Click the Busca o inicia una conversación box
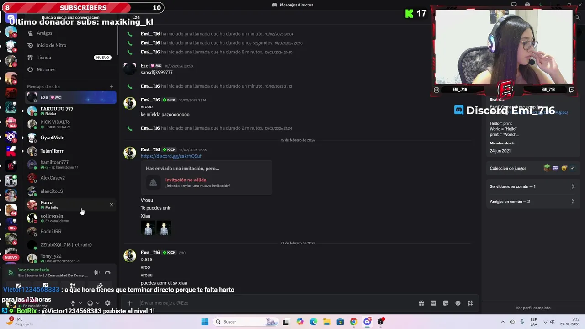This screenshot has height=329, width=585. [x=70, y=17]
